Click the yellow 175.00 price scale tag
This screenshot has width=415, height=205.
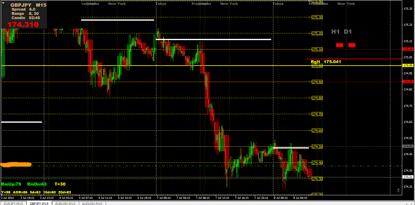click(x=408, y=65)
